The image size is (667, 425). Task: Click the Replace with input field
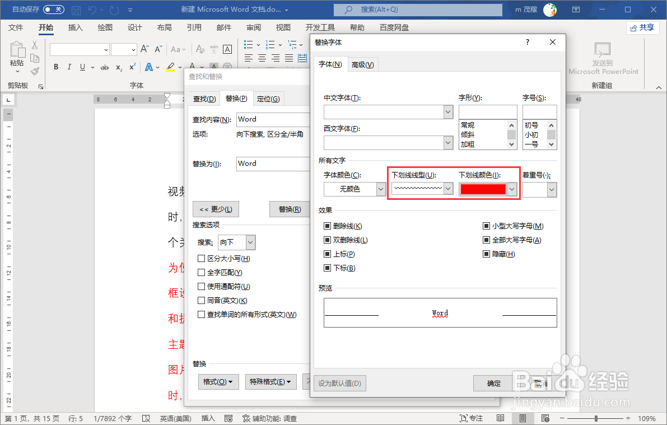[273, 164]
